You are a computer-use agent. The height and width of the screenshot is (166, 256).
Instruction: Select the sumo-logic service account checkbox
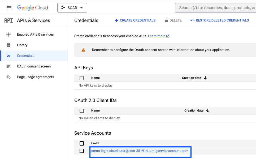point(82,151)
